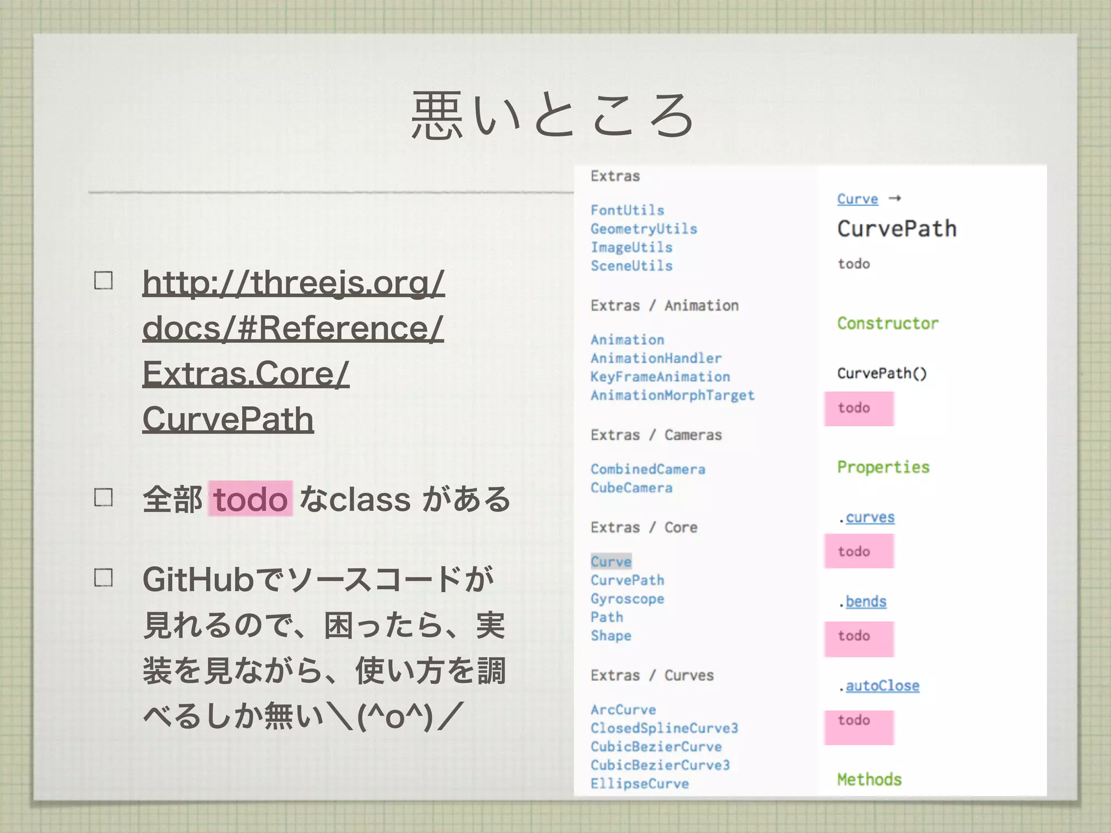
Task: Open CombinedCamera documentation
Action: pyautogui.click(x=648, y=470)
